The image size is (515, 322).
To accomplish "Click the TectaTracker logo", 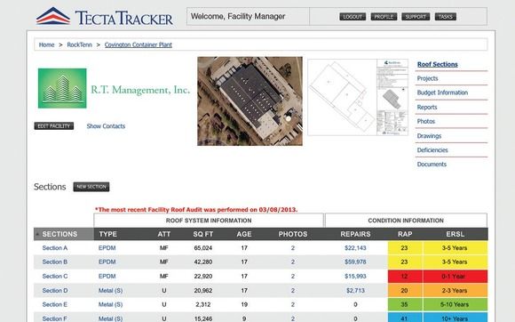I will point(105,16).
